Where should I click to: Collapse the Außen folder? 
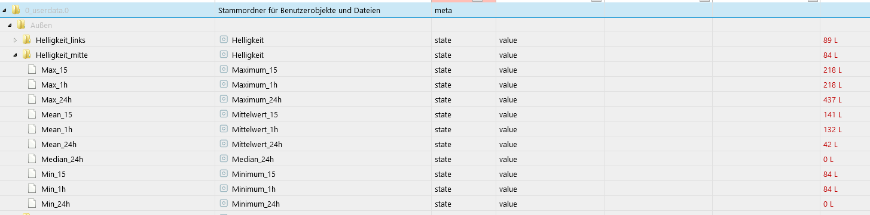pos(10,25)
